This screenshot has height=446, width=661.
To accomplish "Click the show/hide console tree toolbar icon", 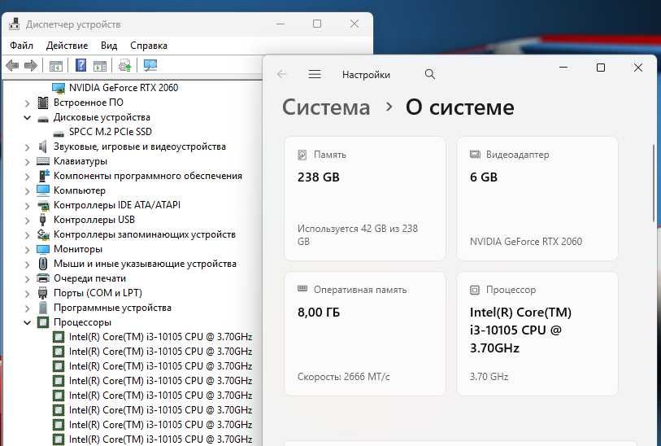I will [x=55, y=66].
